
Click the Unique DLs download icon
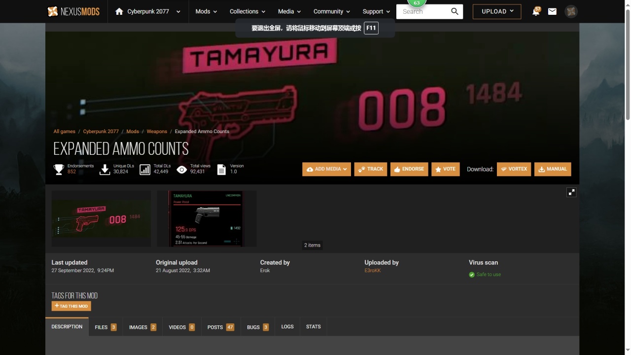[x=105, y=170]
